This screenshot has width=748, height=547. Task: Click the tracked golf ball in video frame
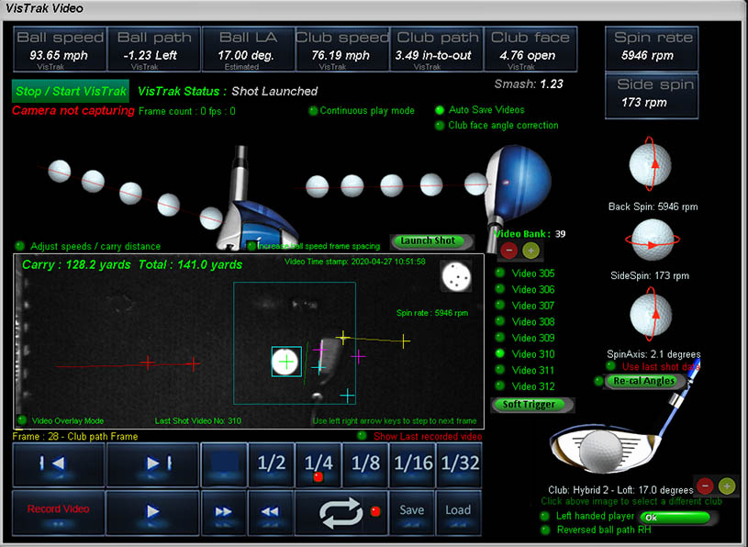tap(286, 362)
